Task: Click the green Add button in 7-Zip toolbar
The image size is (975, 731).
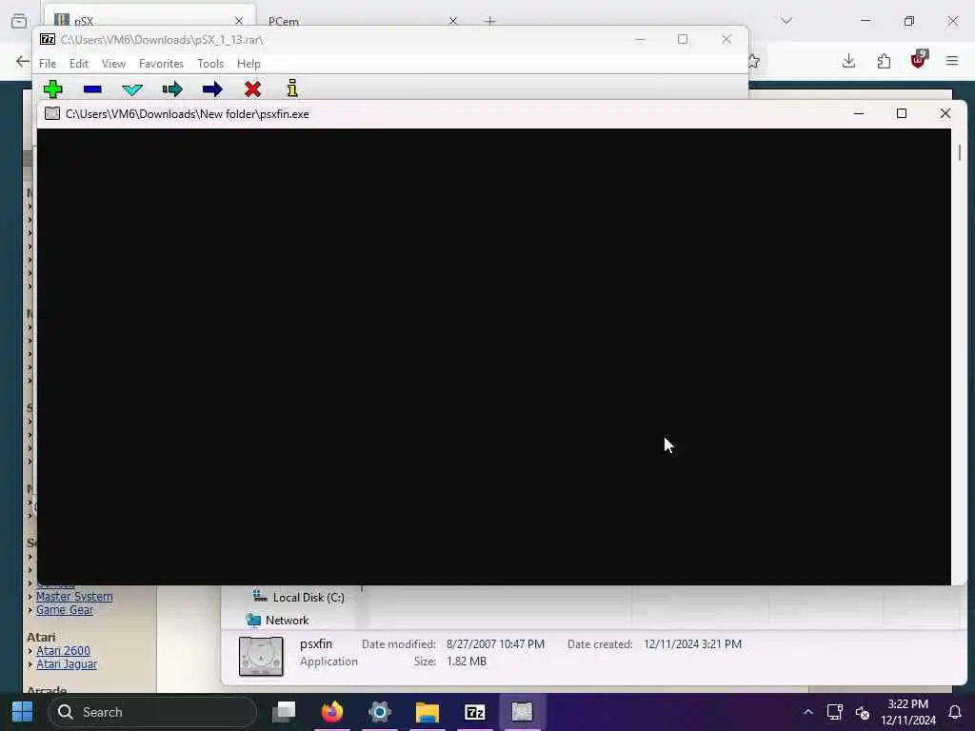Action: click(53, 89)
